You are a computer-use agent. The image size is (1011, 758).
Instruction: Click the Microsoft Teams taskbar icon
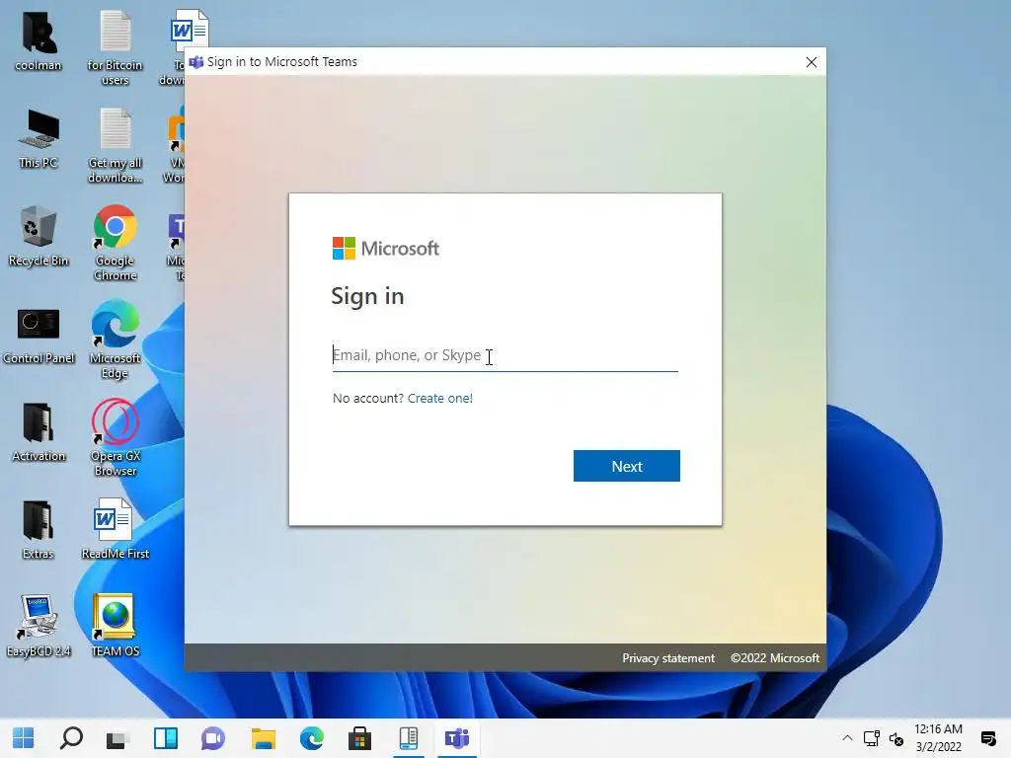point(457,738)
